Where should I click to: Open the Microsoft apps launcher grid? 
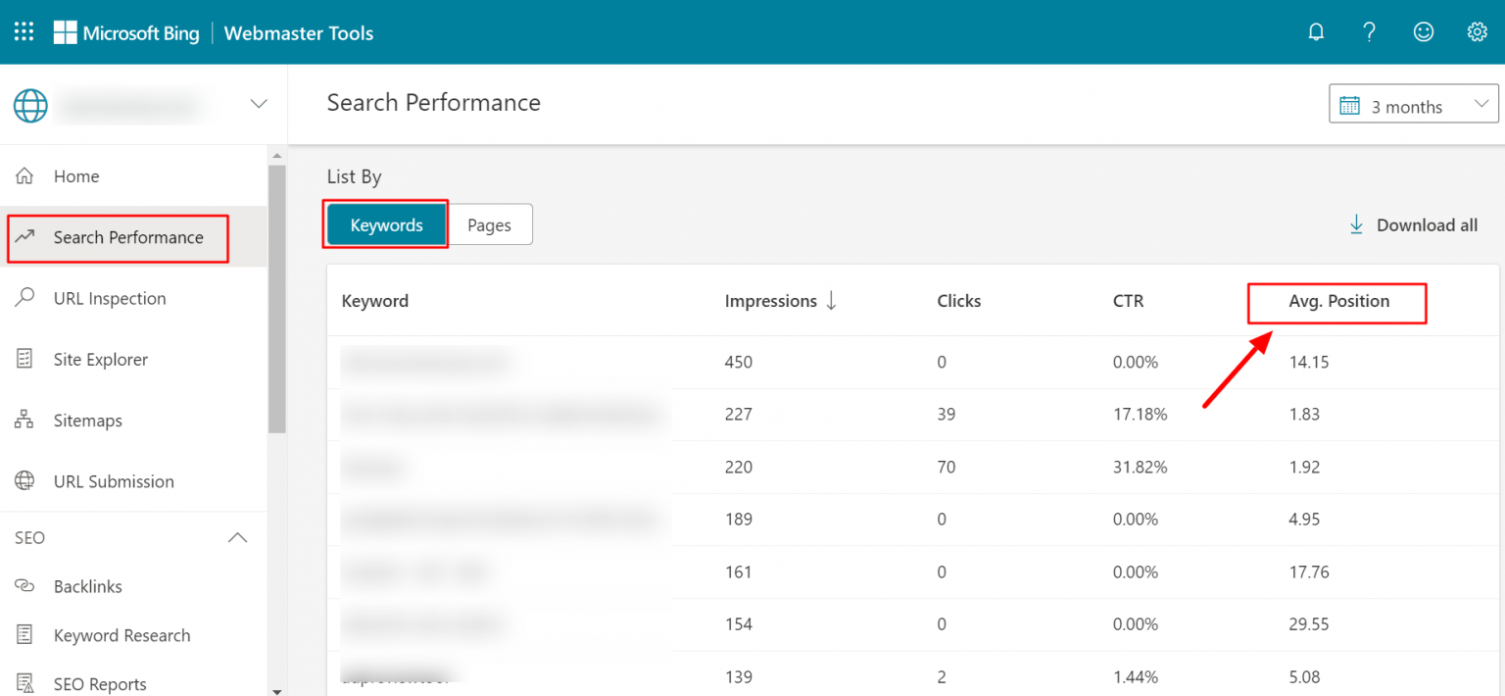24,31
